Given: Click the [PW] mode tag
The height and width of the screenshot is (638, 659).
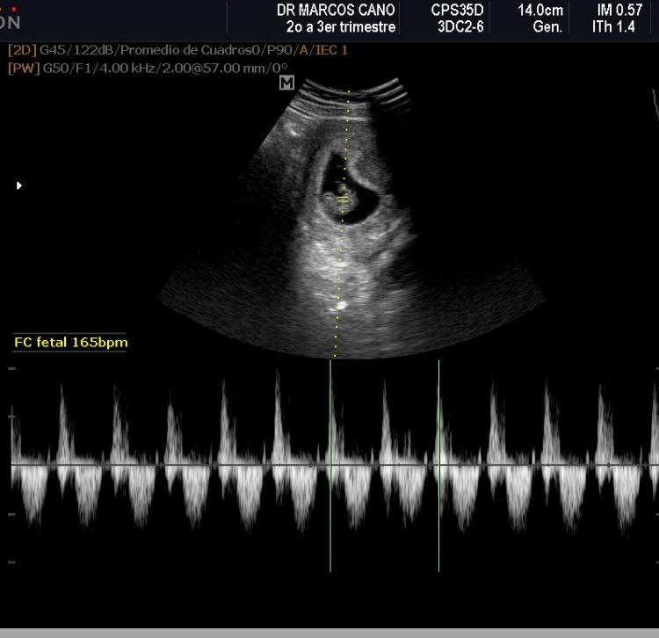Looking at the screenshot, I should click(22, 66).
